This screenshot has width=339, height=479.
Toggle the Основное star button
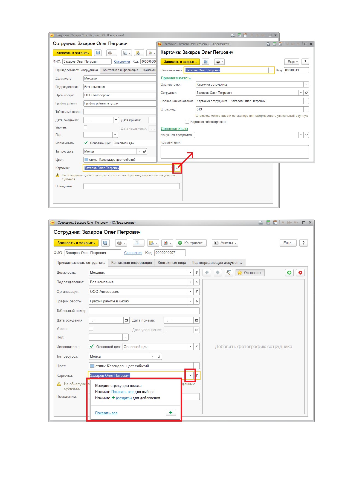[x=250, y=273]
